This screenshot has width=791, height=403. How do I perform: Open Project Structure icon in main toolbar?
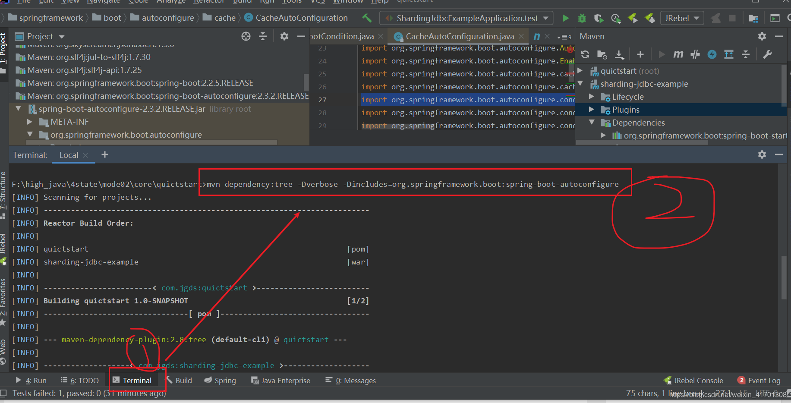pyautogui.click(x=753, y=18)
